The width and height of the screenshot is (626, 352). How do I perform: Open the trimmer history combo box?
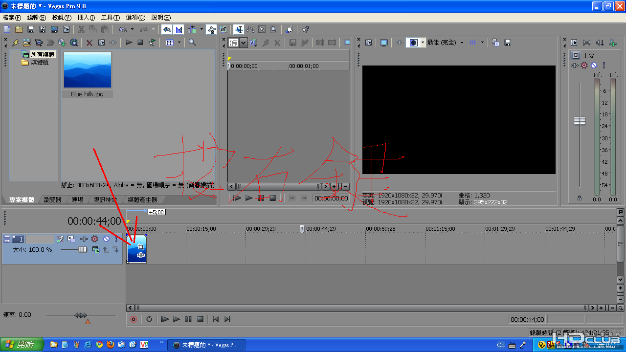click(238, 43)
